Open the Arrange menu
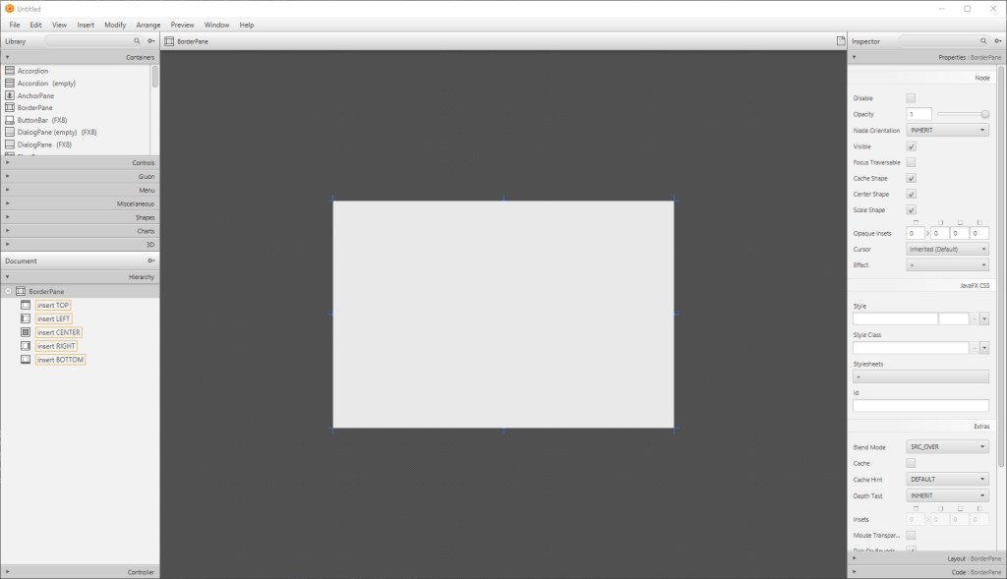 148,25
